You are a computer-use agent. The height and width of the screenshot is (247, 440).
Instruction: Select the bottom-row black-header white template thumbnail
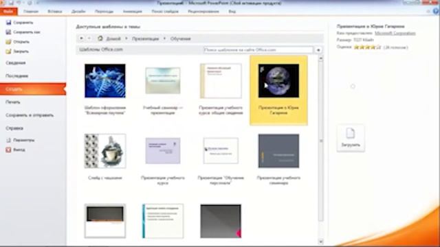pos(105,221)
